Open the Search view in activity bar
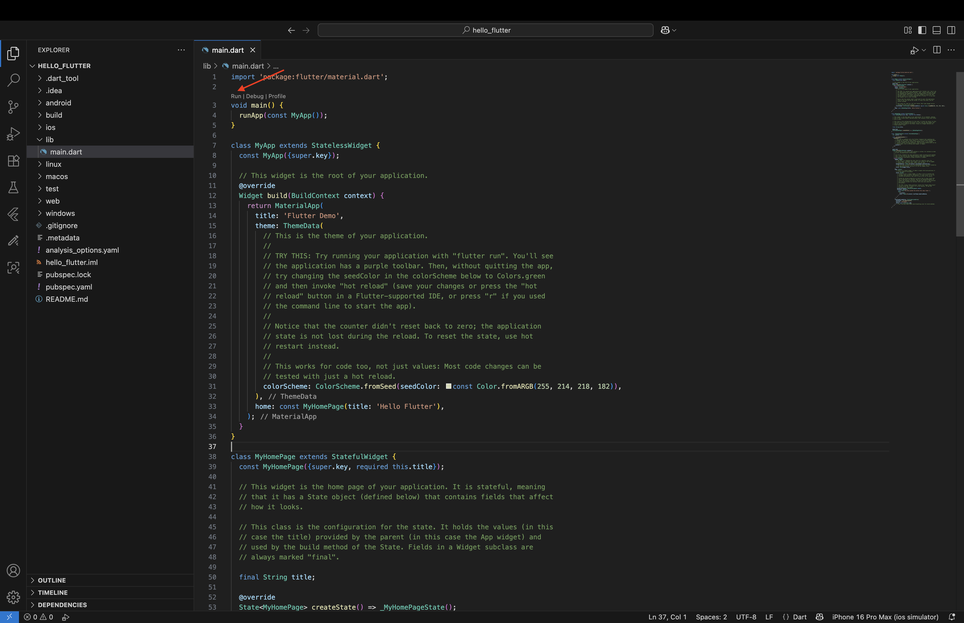 point(13,80)
